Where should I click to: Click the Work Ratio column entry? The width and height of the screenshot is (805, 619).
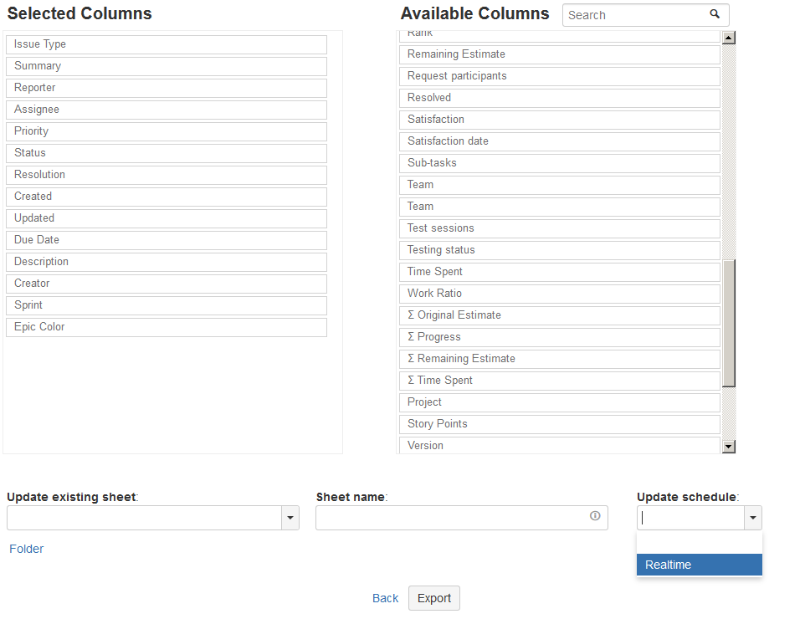coord(559,294)
